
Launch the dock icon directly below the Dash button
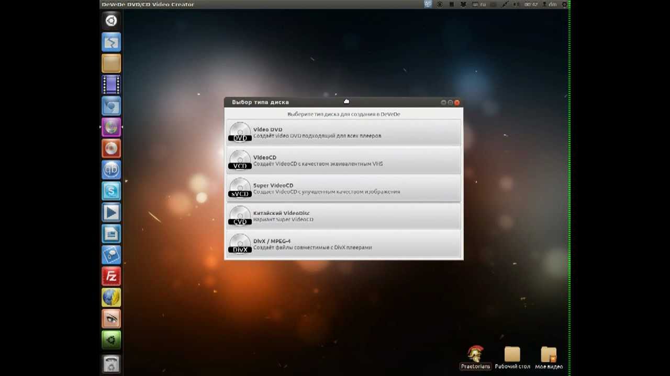tap(111, 42)
